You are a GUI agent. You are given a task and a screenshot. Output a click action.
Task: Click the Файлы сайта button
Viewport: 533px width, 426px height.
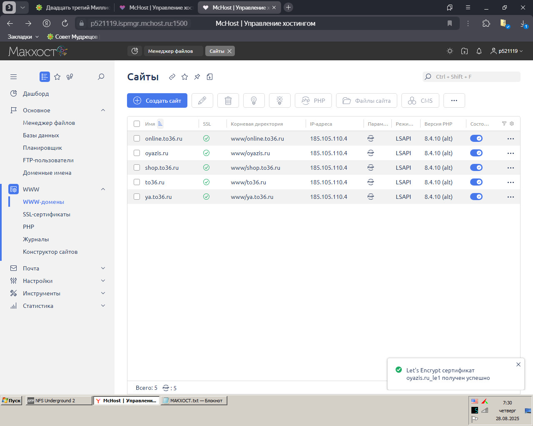click(x=366, y=101)
